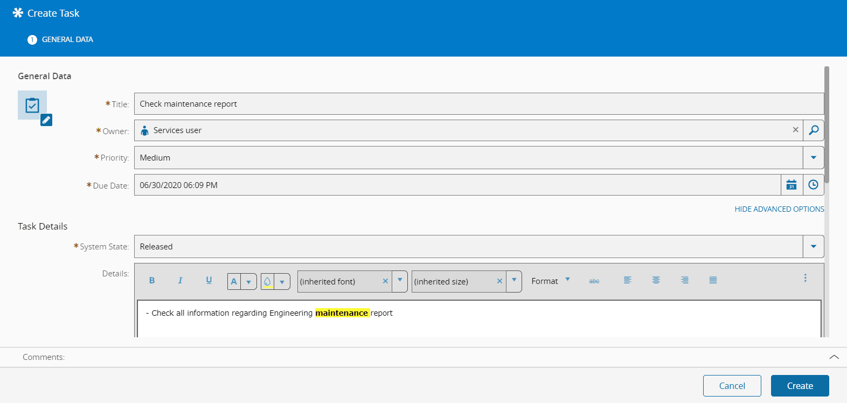Open the due date calendar picker

coord(792,185)
